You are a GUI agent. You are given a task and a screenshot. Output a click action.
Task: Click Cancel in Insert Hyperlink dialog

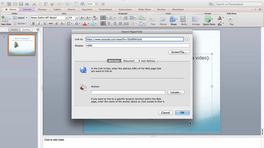pos(165,113)
